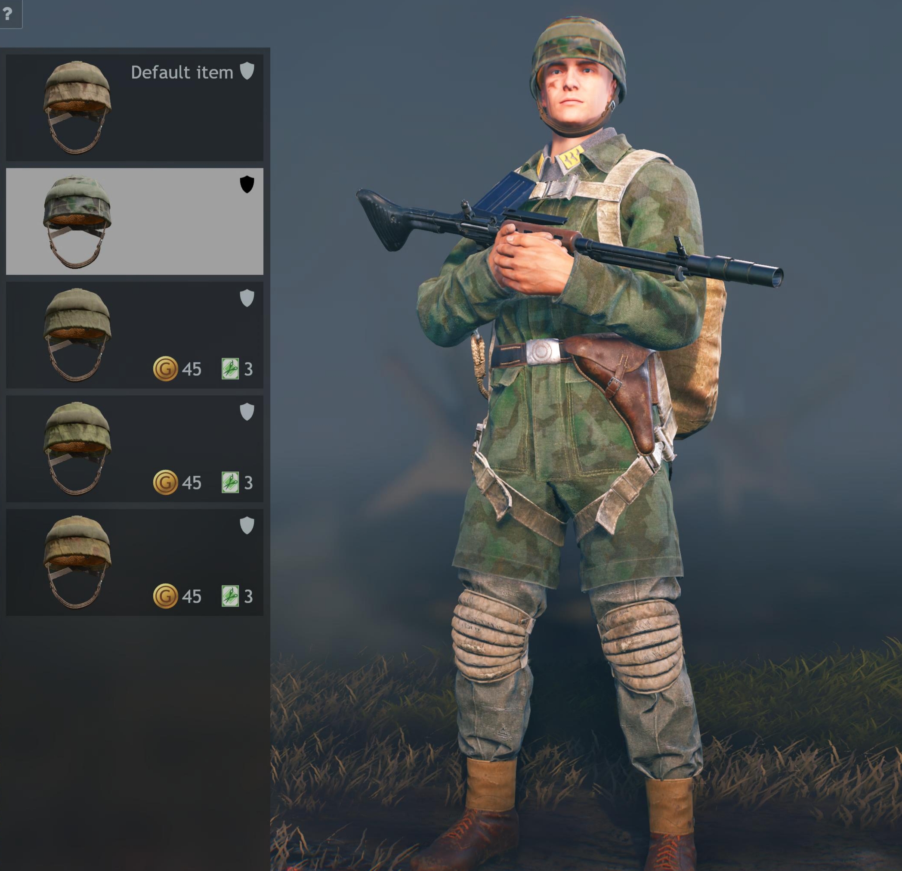
Task: Click the shield icon on third helmet row
Action: coord(247,298)
